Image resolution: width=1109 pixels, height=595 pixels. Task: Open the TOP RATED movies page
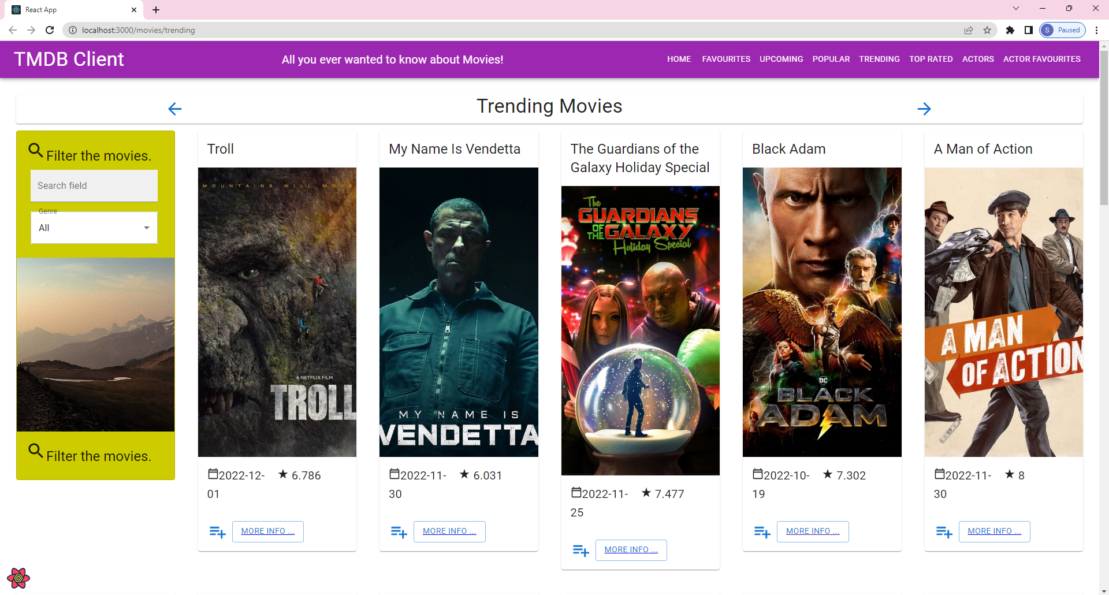tap(931, 59)
